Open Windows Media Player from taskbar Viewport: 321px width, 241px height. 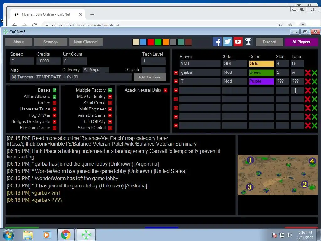coord(46,235)
